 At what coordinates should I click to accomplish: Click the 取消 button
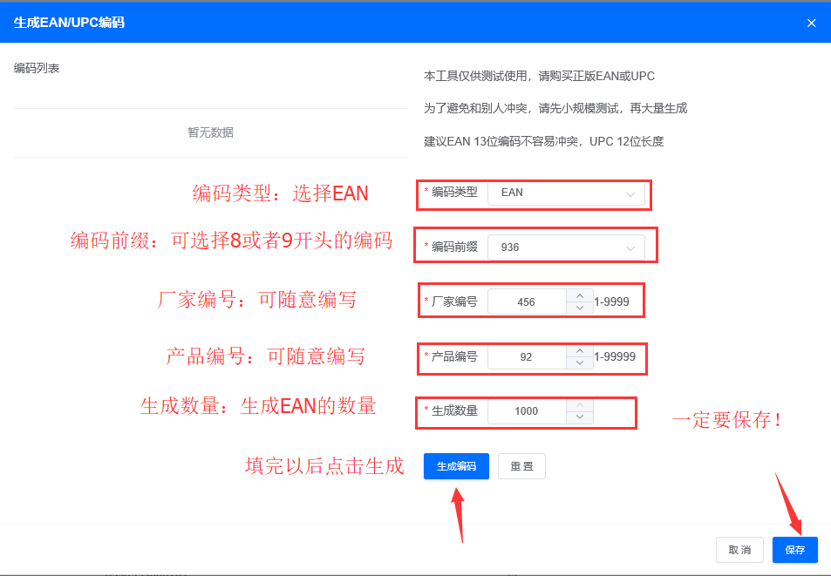point(739,550)
